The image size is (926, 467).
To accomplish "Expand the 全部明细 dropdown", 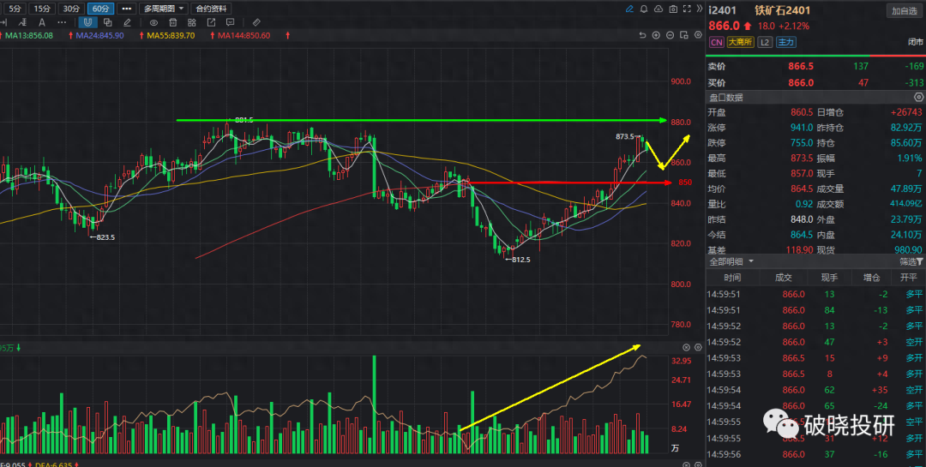I will (x=731, y=260).
